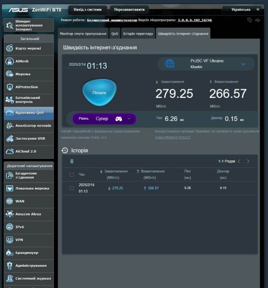Open the Ookla PRIVACY POLICY link
Viewport: 268px width, 288px height.
coord(173,137)
